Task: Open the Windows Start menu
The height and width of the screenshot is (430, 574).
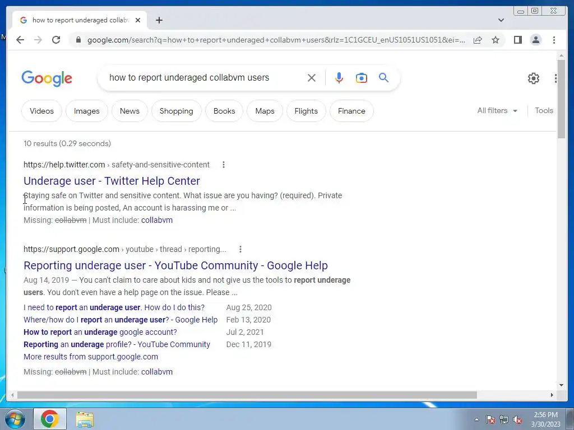Action: 15,419
